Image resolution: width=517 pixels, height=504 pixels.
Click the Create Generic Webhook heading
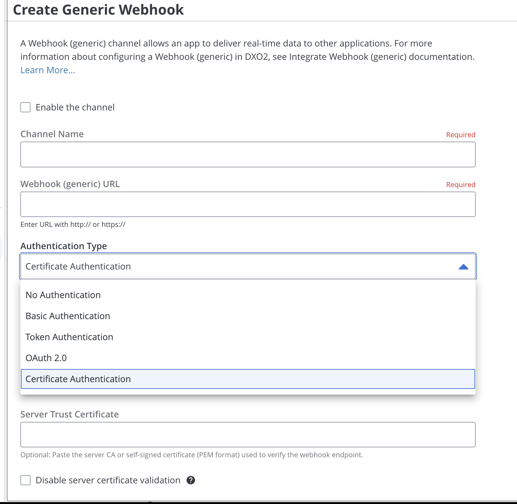coord(99,10)
